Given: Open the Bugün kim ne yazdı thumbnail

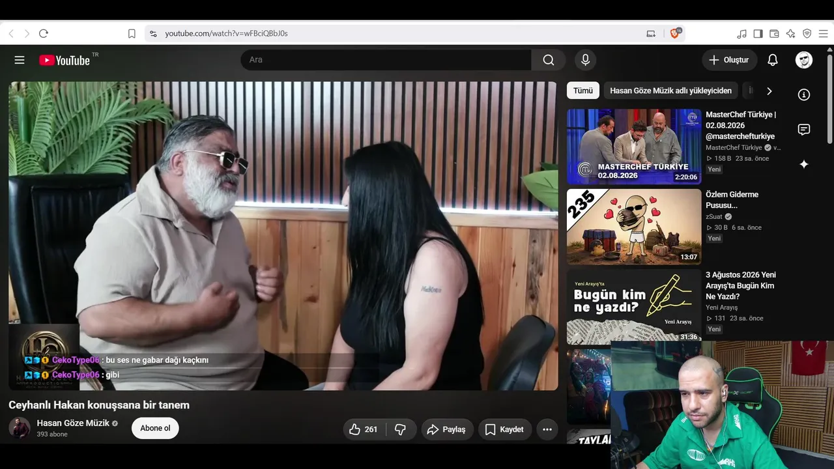Looking at the screenshot, I should 634,307.
